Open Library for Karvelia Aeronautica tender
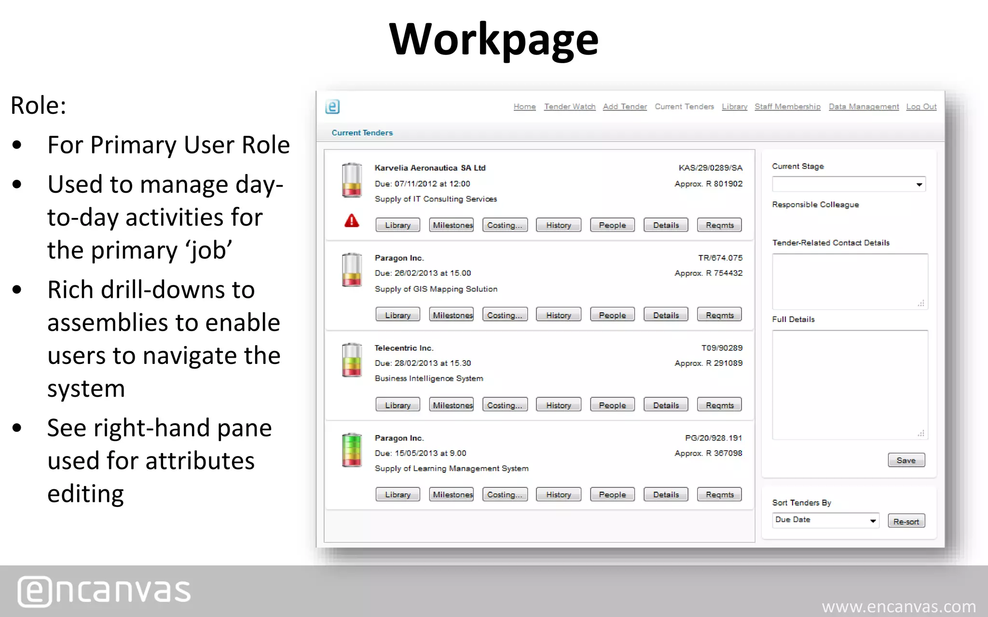This screenshot has width=988, height=617. pyautogui.click(x=398, y=225)
